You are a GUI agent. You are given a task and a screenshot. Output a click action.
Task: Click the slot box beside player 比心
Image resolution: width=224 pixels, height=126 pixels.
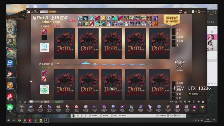pos(174,30)
